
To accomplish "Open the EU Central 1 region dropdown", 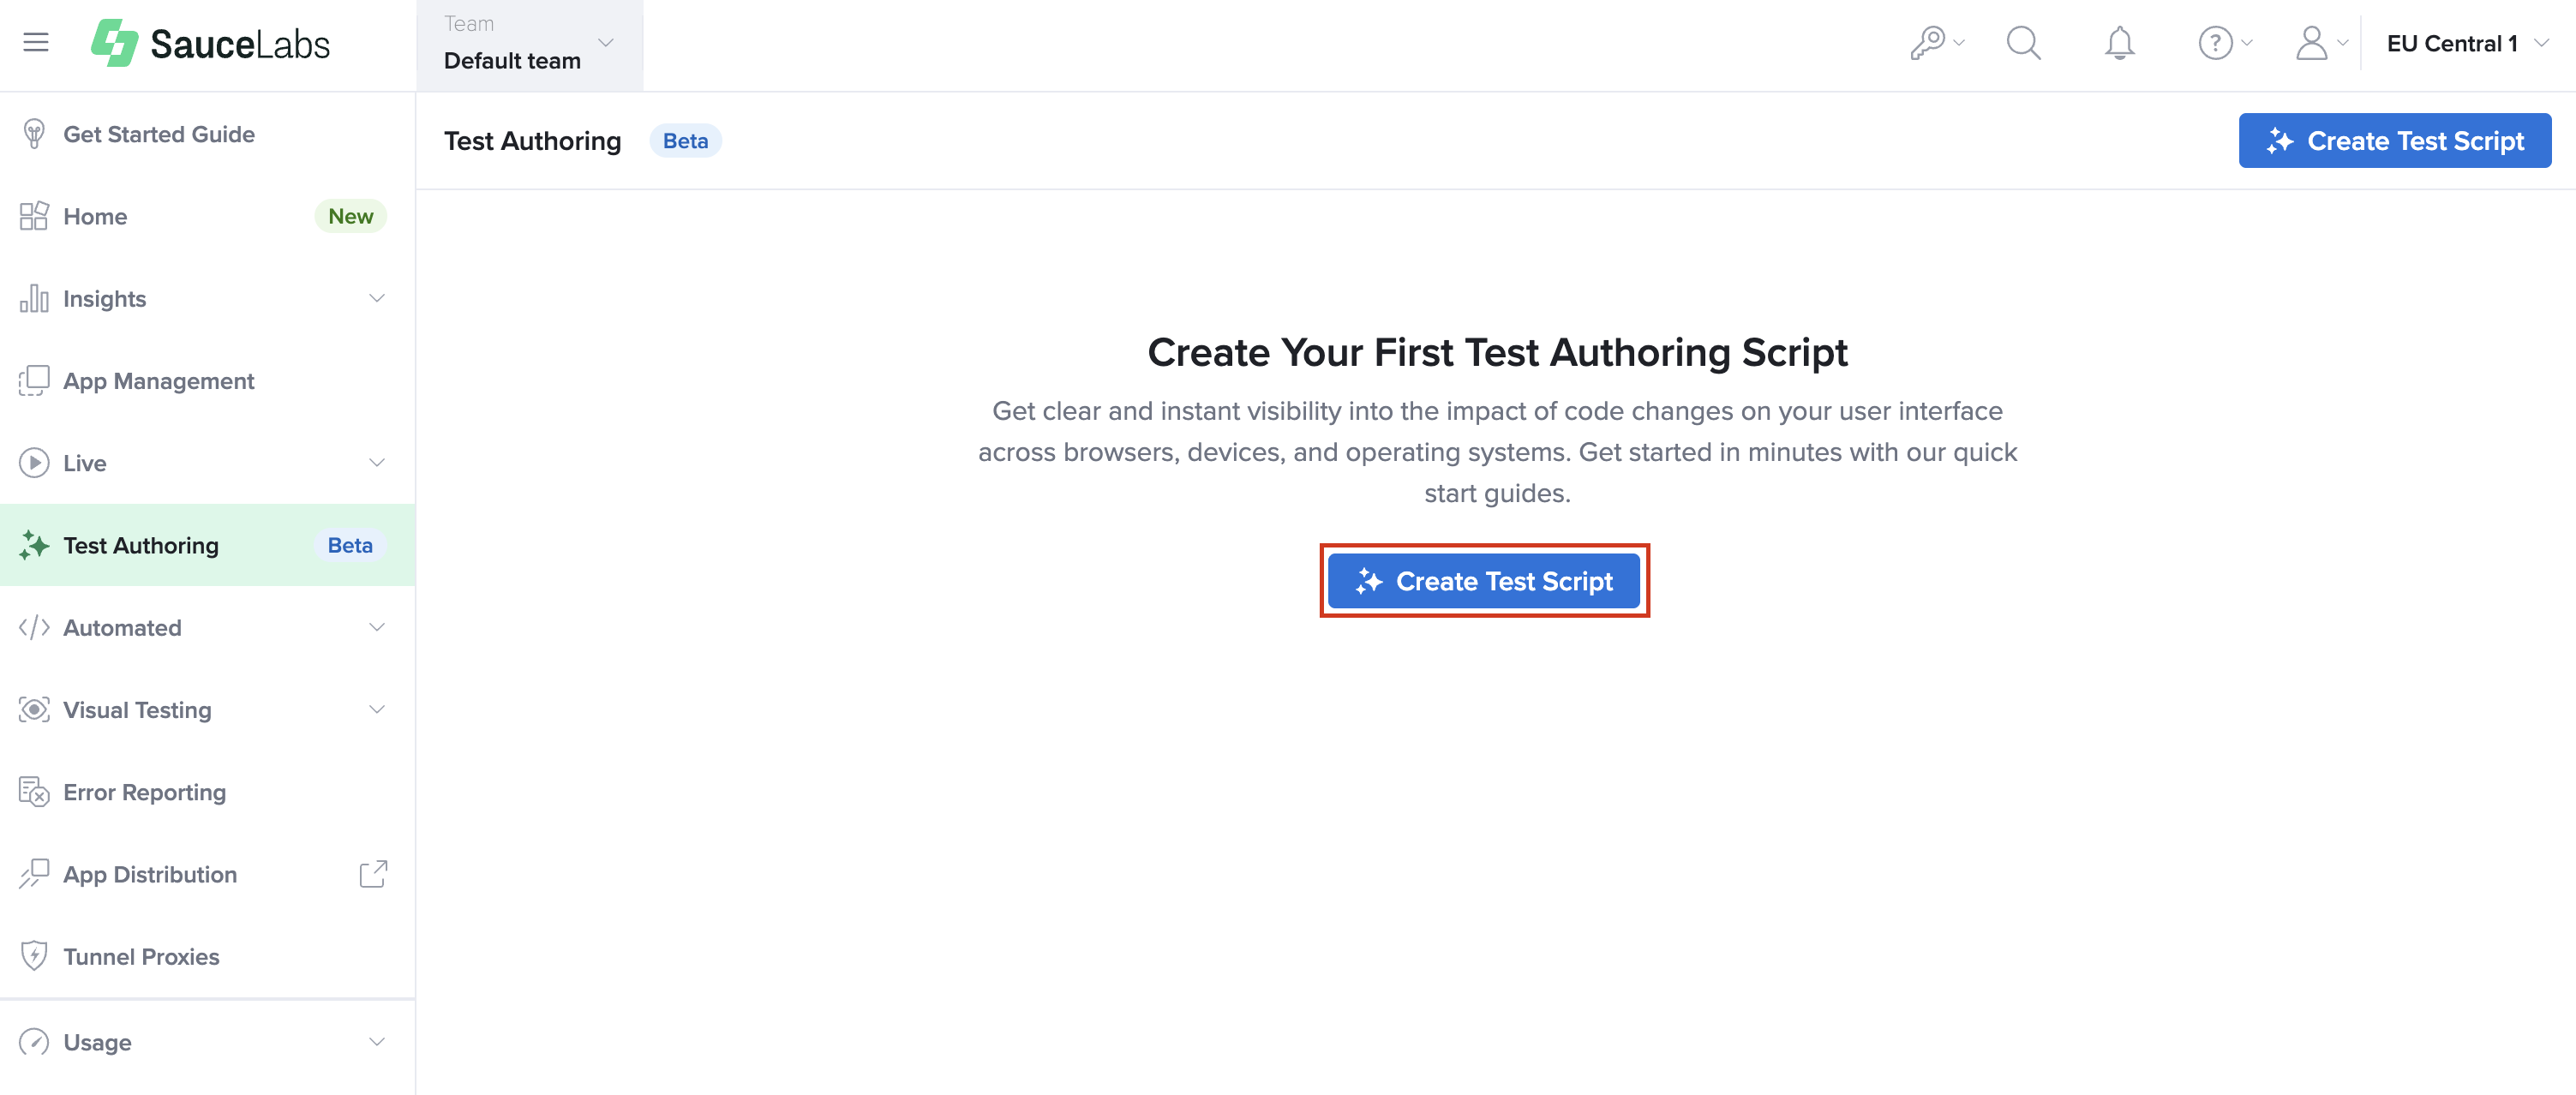I will [x=2466, y=43].
